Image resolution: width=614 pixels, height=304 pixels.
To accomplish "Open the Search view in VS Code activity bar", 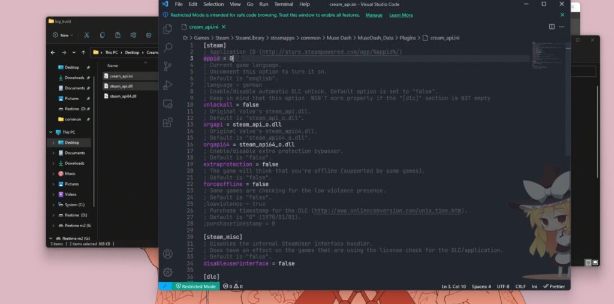I will pos(168,47).
